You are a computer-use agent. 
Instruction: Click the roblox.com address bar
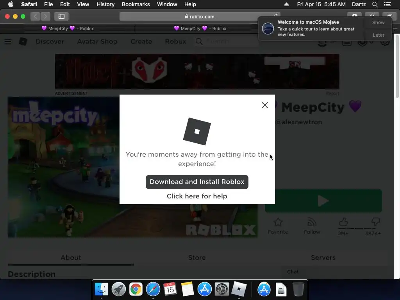click(200, 16)
